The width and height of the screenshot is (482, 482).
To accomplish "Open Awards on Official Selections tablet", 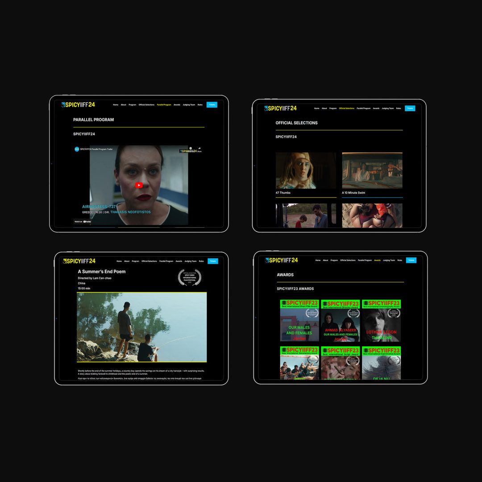I will (376, 108).
